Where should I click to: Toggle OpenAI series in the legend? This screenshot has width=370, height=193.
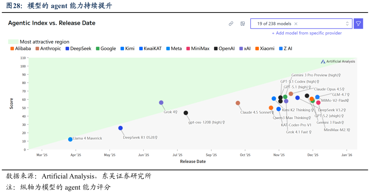coord(224,48)
